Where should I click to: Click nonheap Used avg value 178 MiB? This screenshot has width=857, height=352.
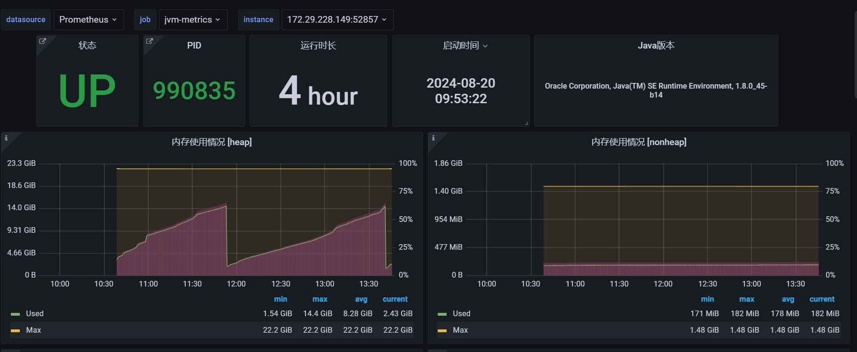[x=785, y=314]
